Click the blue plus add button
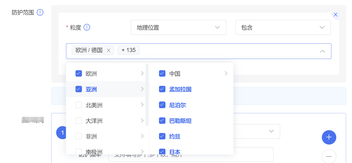Screen dimensions: 352x163 click(329, 137)
